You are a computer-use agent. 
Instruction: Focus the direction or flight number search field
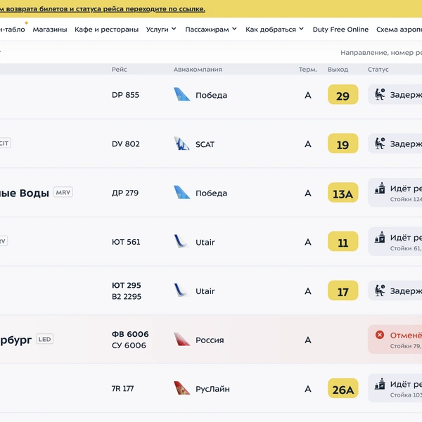coord(381,53)
